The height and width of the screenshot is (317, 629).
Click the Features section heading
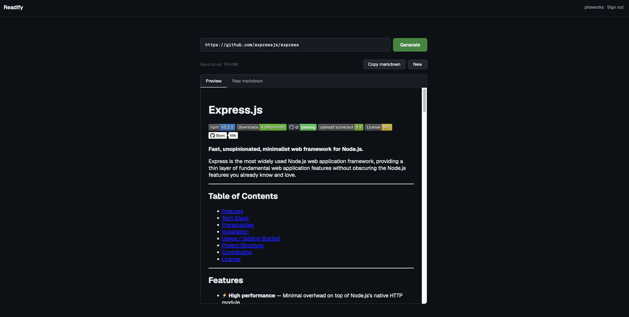[226, 280]
